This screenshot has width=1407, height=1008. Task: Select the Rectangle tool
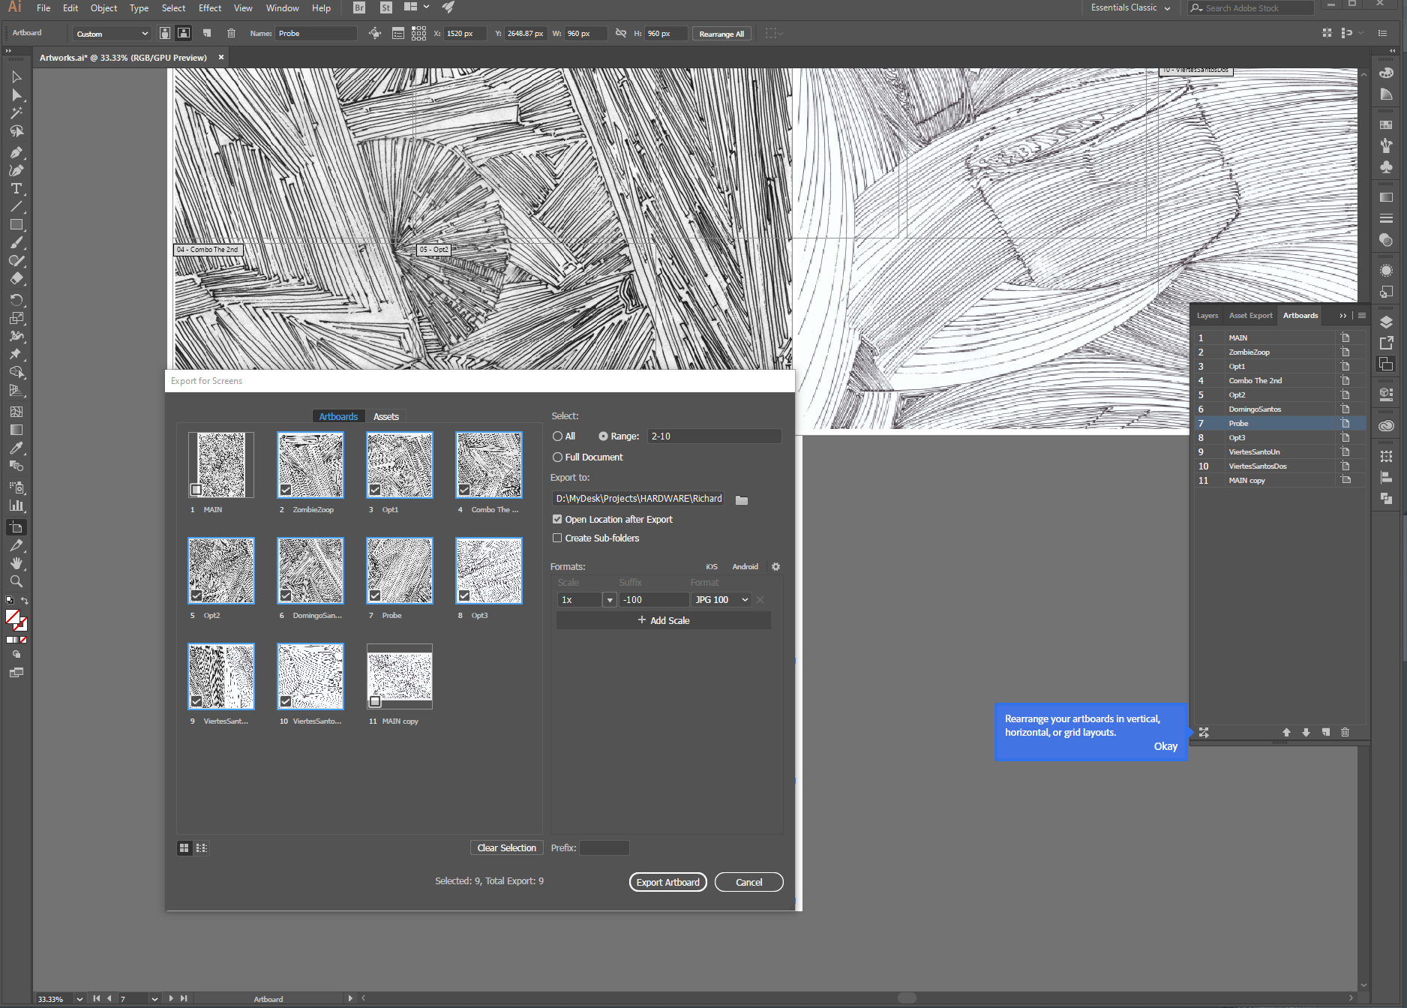point(16,225)
